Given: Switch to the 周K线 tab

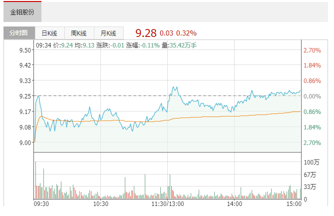Looking at the screenshot, I should pos(79,33).
